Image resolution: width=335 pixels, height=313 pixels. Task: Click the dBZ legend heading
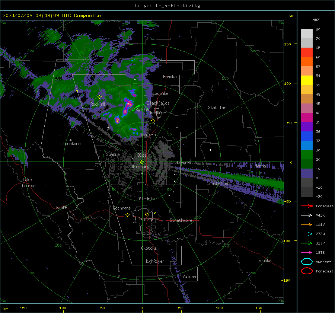316,20
